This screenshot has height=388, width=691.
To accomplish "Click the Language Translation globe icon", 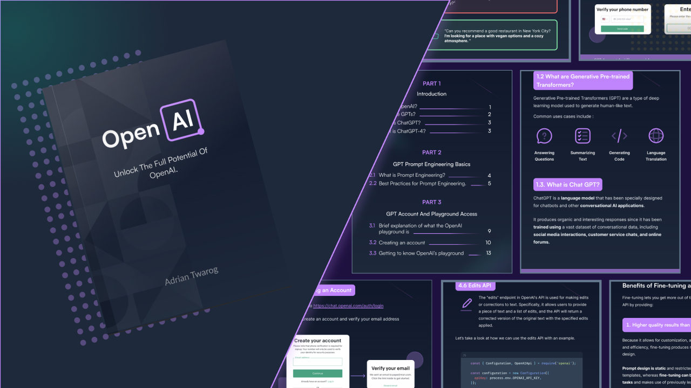I will [x=656, y=136].
